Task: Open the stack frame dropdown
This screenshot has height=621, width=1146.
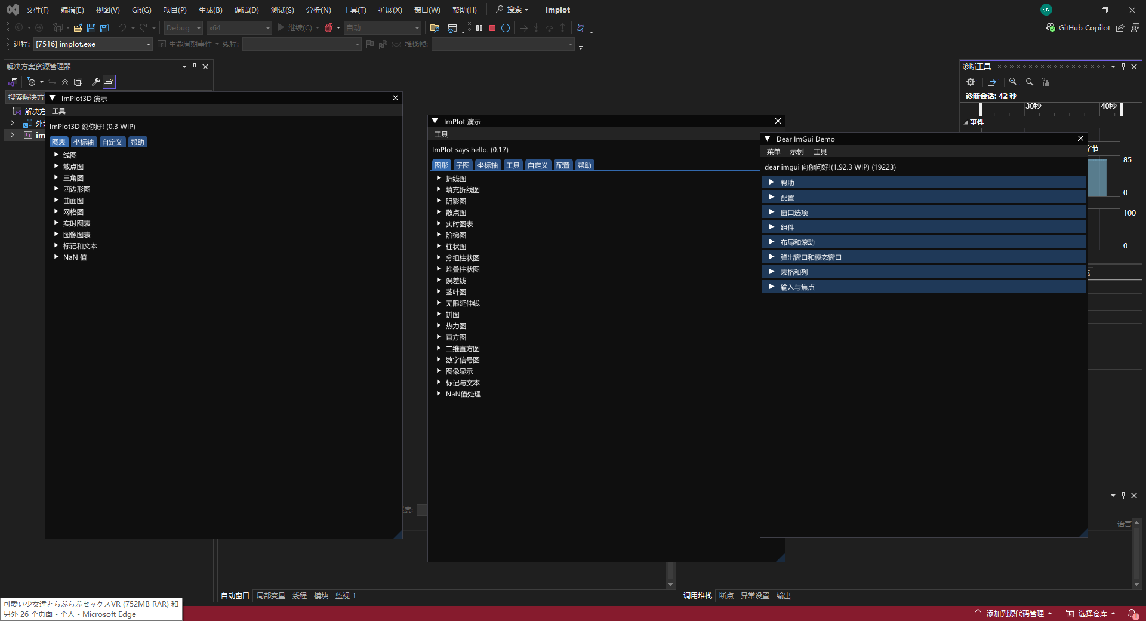Action: [503, 44]
